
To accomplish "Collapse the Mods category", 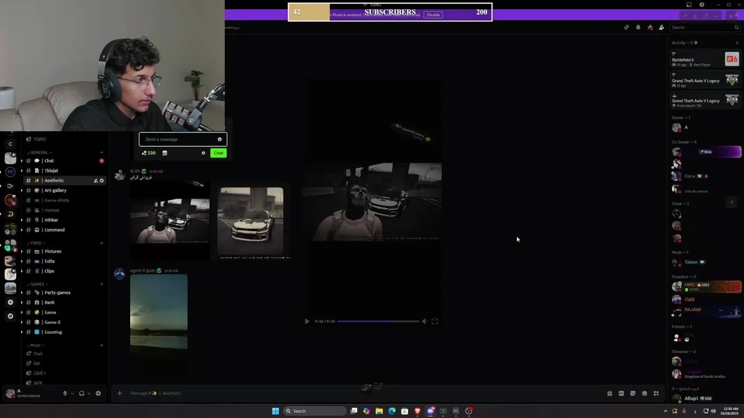I will (x=36, y=345).
